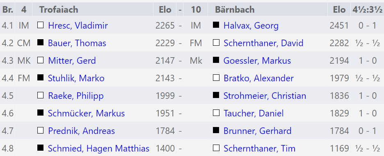Open Brunner, Gerhard player link
Image resolution: width=384 pixels, height=156 pixels.
257,131
